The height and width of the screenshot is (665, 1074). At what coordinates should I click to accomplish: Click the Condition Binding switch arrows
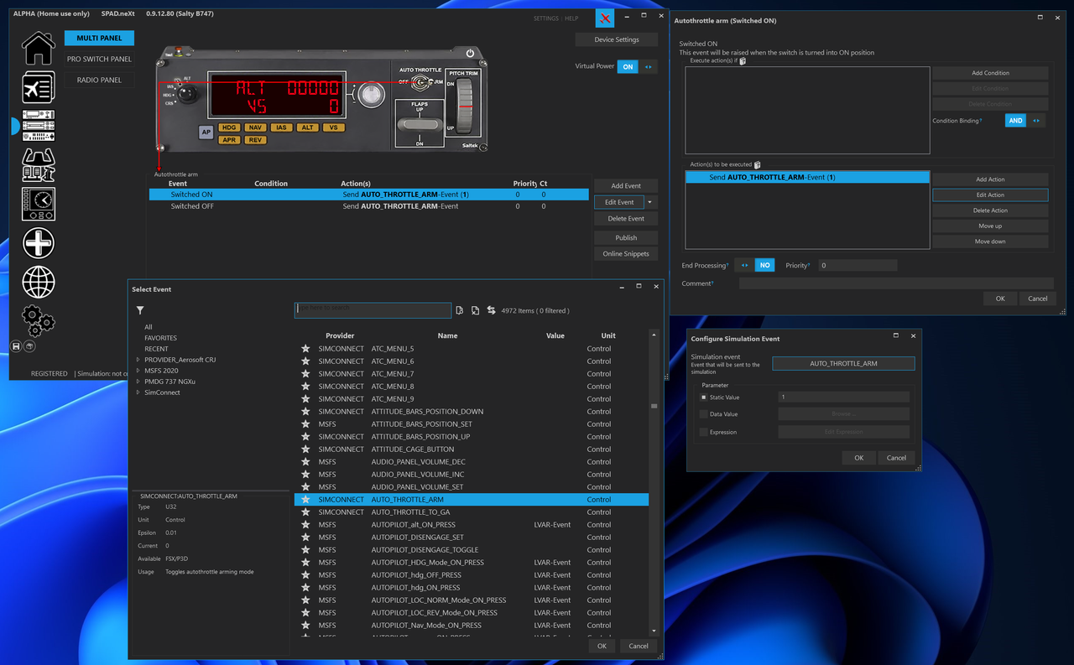1036,121
